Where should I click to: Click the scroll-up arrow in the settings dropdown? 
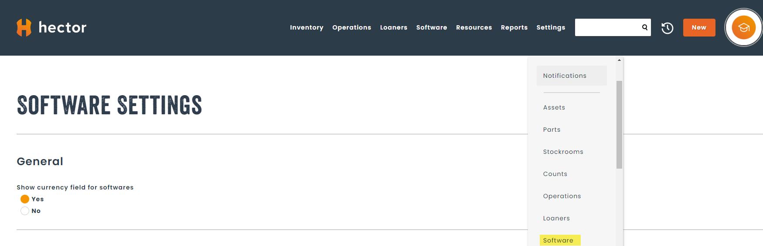tap(619, 60)
